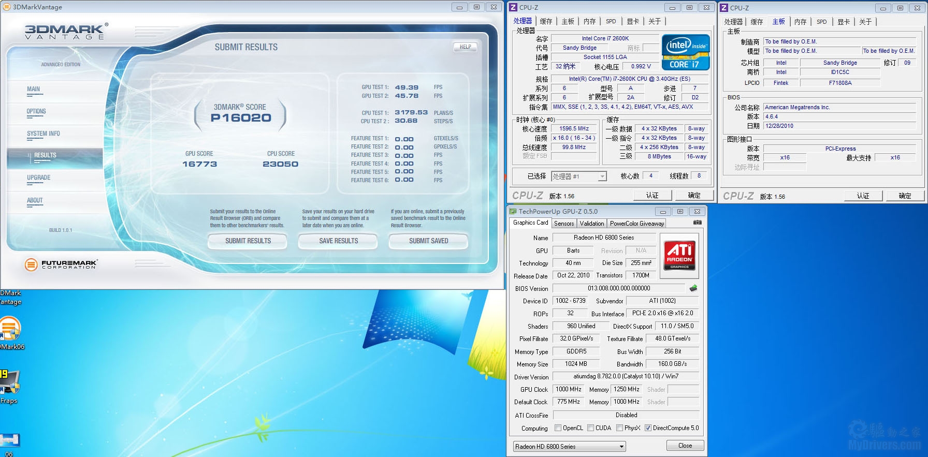Click the GPU score value 16773
928x457 pixels.
click(199, 164)
